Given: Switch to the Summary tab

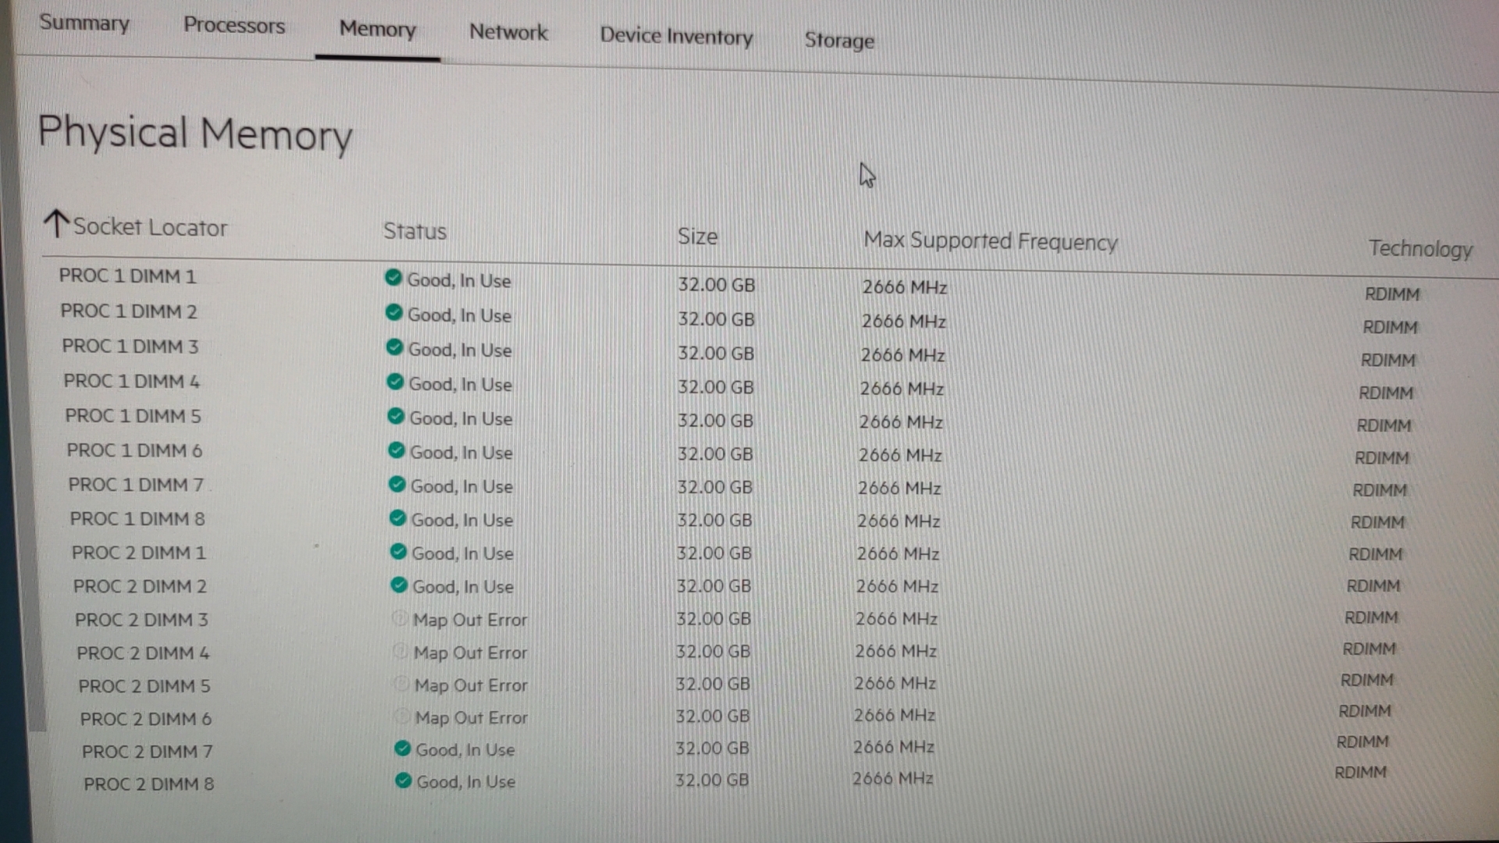Looking at the screenshot, I should (84, 23).
